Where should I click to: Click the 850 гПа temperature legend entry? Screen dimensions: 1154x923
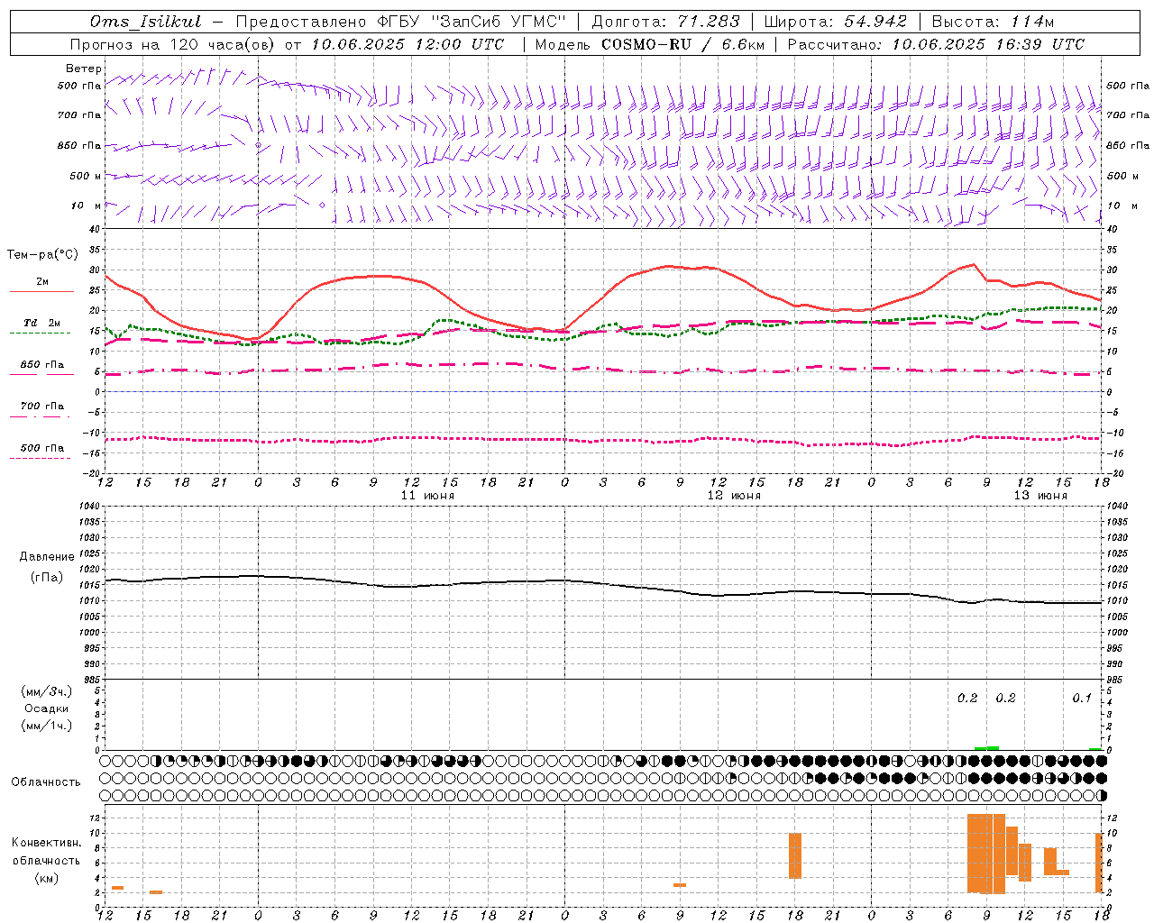pos(41,369)
